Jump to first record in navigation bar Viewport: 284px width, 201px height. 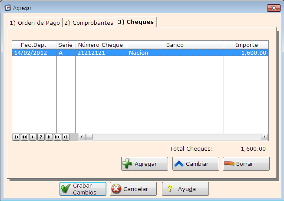17,137
